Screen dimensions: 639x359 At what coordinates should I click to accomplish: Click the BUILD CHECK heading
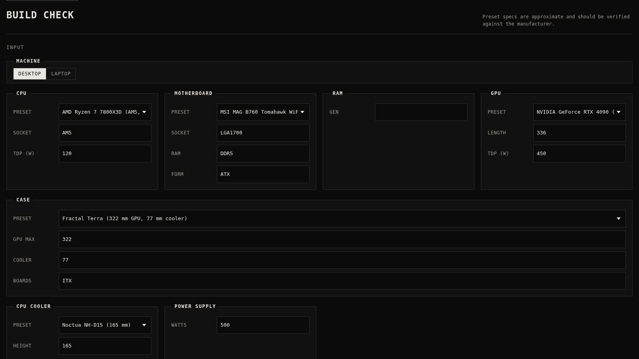[40, 15]
